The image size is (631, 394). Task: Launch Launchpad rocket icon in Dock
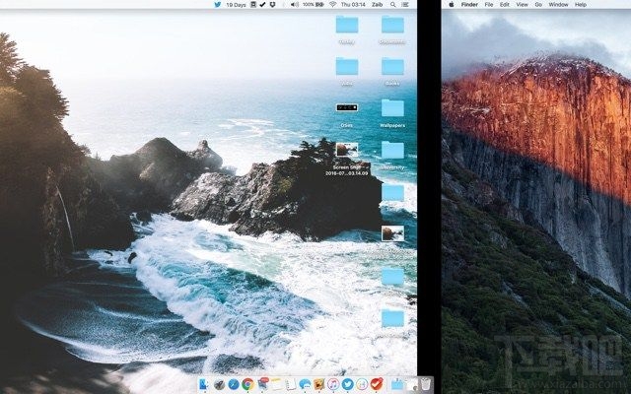219,385
